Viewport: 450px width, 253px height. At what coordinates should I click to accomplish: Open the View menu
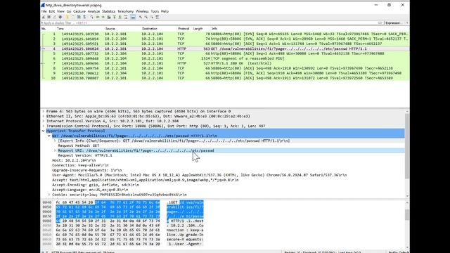60,11
